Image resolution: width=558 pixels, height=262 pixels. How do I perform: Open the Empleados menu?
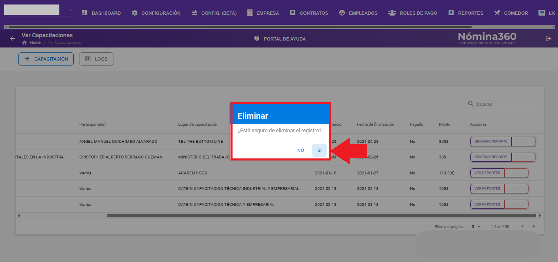(x=358, y=13)
